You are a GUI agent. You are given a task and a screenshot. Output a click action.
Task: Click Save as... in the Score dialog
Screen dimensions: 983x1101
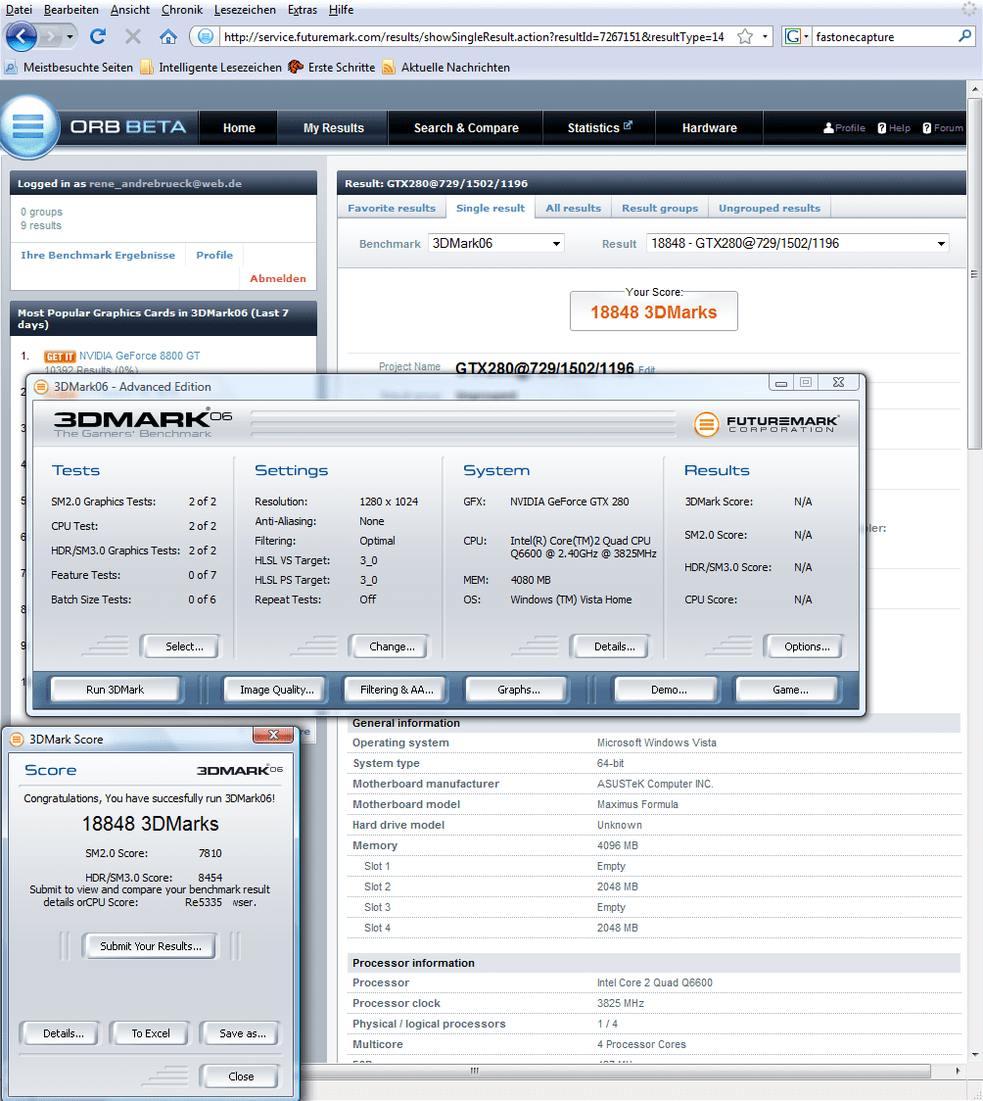coord(242,1033)
